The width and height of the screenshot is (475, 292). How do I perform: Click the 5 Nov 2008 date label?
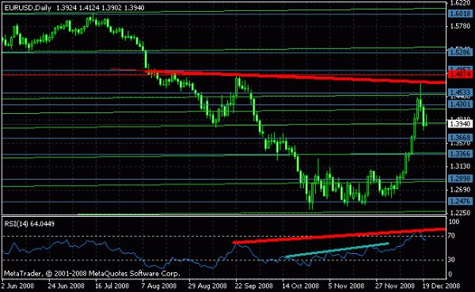(x=346, y=286)
